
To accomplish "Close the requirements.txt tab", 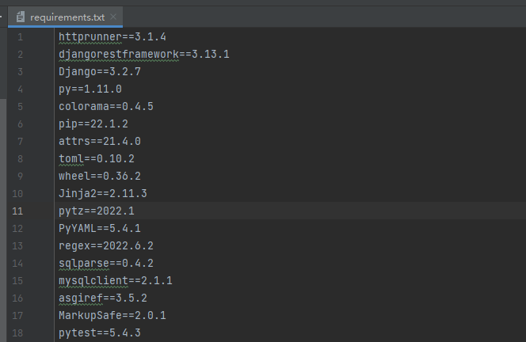I will [x=113, y=17].
